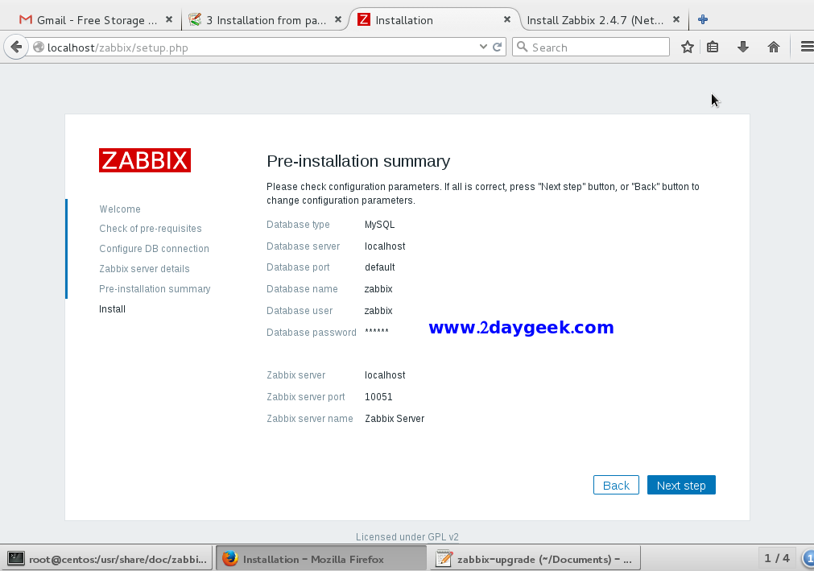This screenshot has width=814, height=571.
Task: Close the 3 Installation from packages tab
Action: (338, 19)
